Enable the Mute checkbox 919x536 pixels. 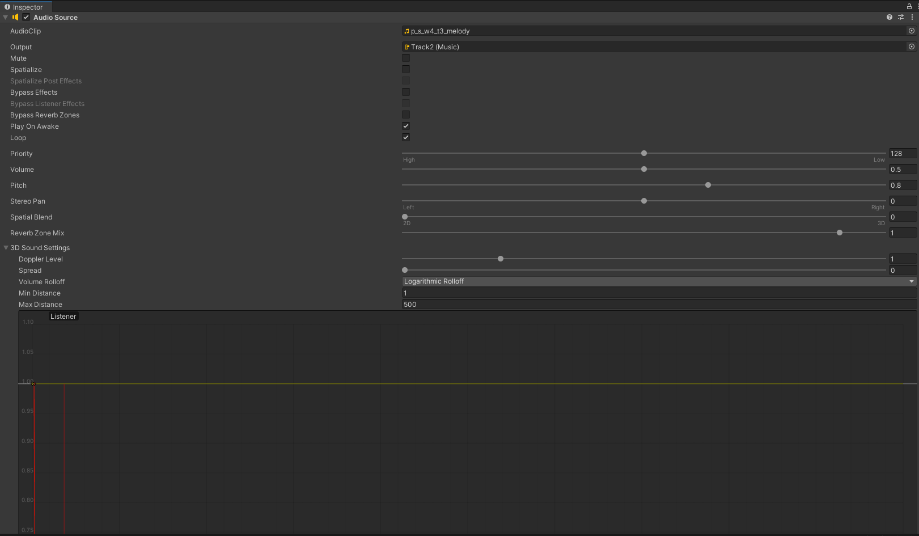[406, 58]
